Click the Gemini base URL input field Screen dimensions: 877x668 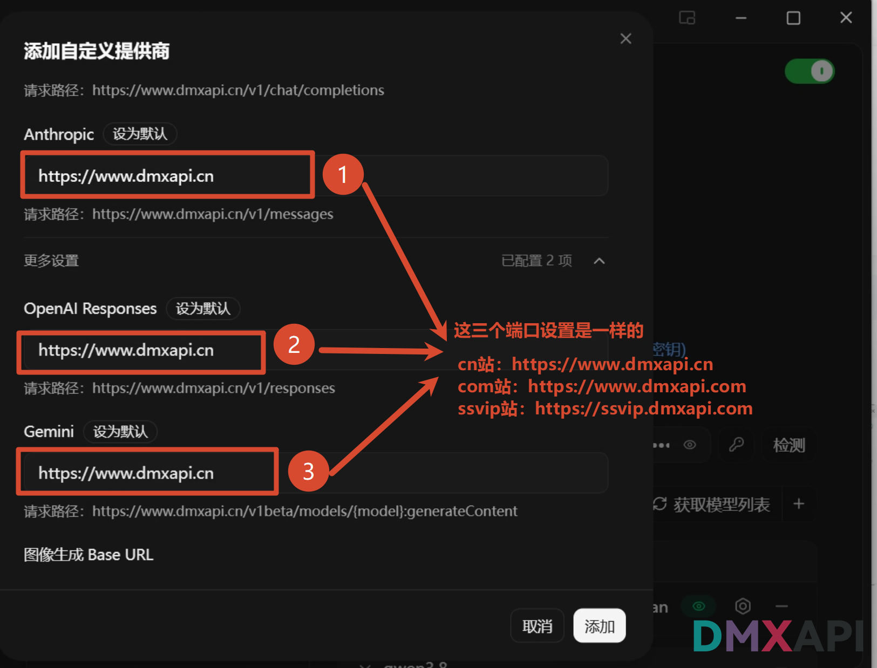pos(316,473)
